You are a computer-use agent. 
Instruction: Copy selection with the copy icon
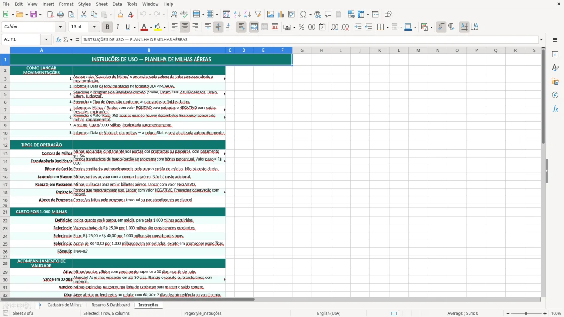pos(94,15)
